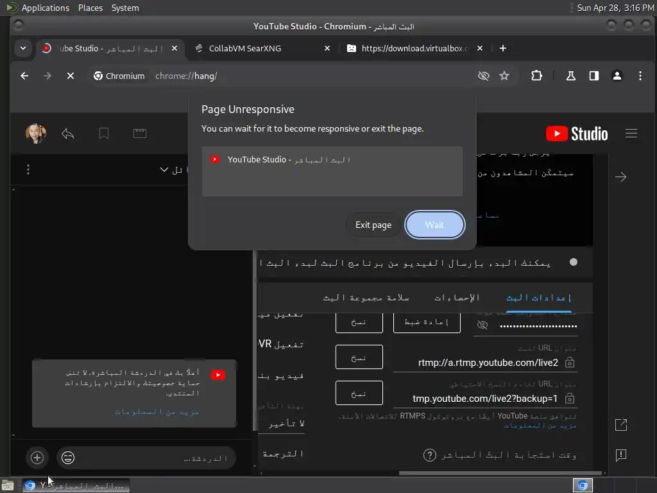Viewport: 657px width, 493px height.
Task: Click the Wait button in dialog
Action: click(x=434, y=225)
